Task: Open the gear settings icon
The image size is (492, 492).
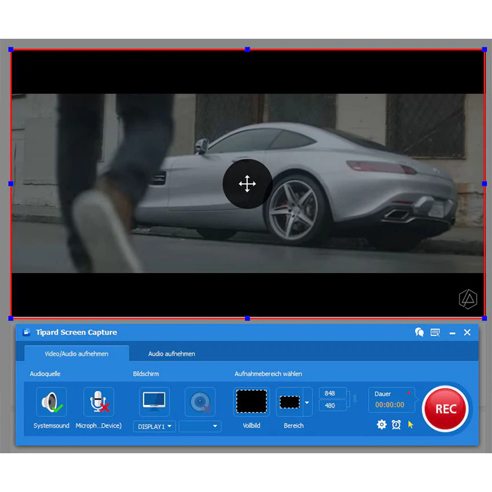Action: point(381,425)
